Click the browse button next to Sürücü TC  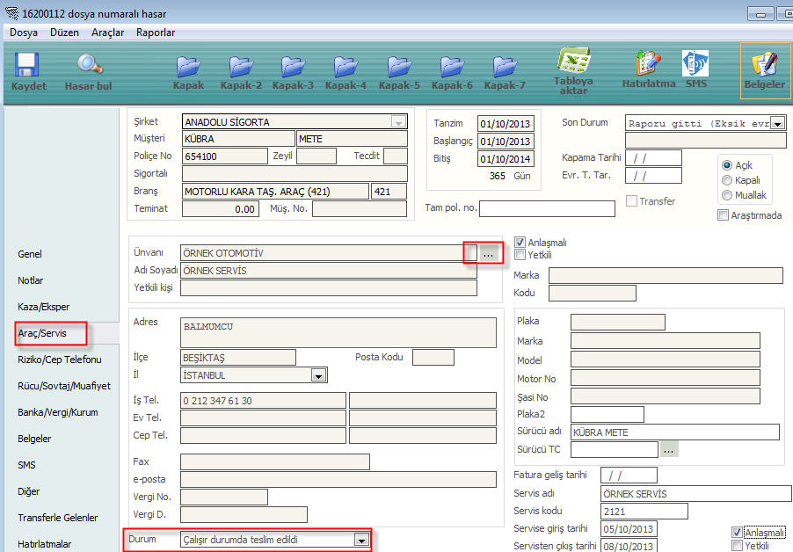click(669, 450)
